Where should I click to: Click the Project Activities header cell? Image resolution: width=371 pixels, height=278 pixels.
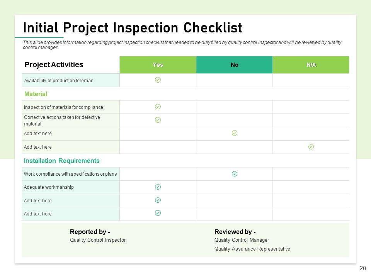pos(54,65)
